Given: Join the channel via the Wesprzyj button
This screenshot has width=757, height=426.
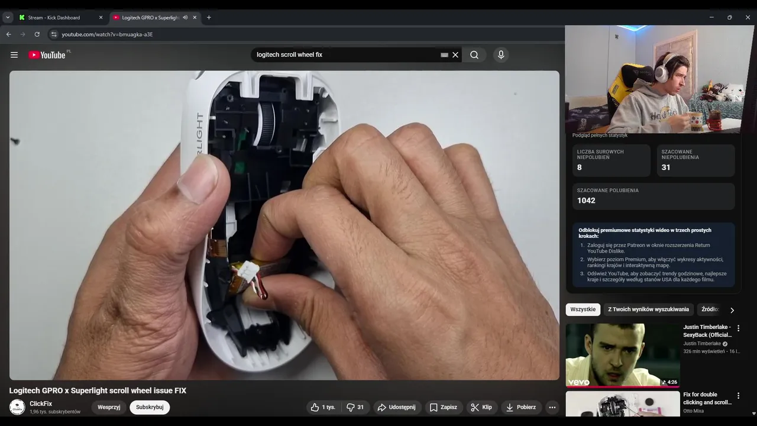Looking at the screenshot, I should pyautogui.click(x=109, y=407).
